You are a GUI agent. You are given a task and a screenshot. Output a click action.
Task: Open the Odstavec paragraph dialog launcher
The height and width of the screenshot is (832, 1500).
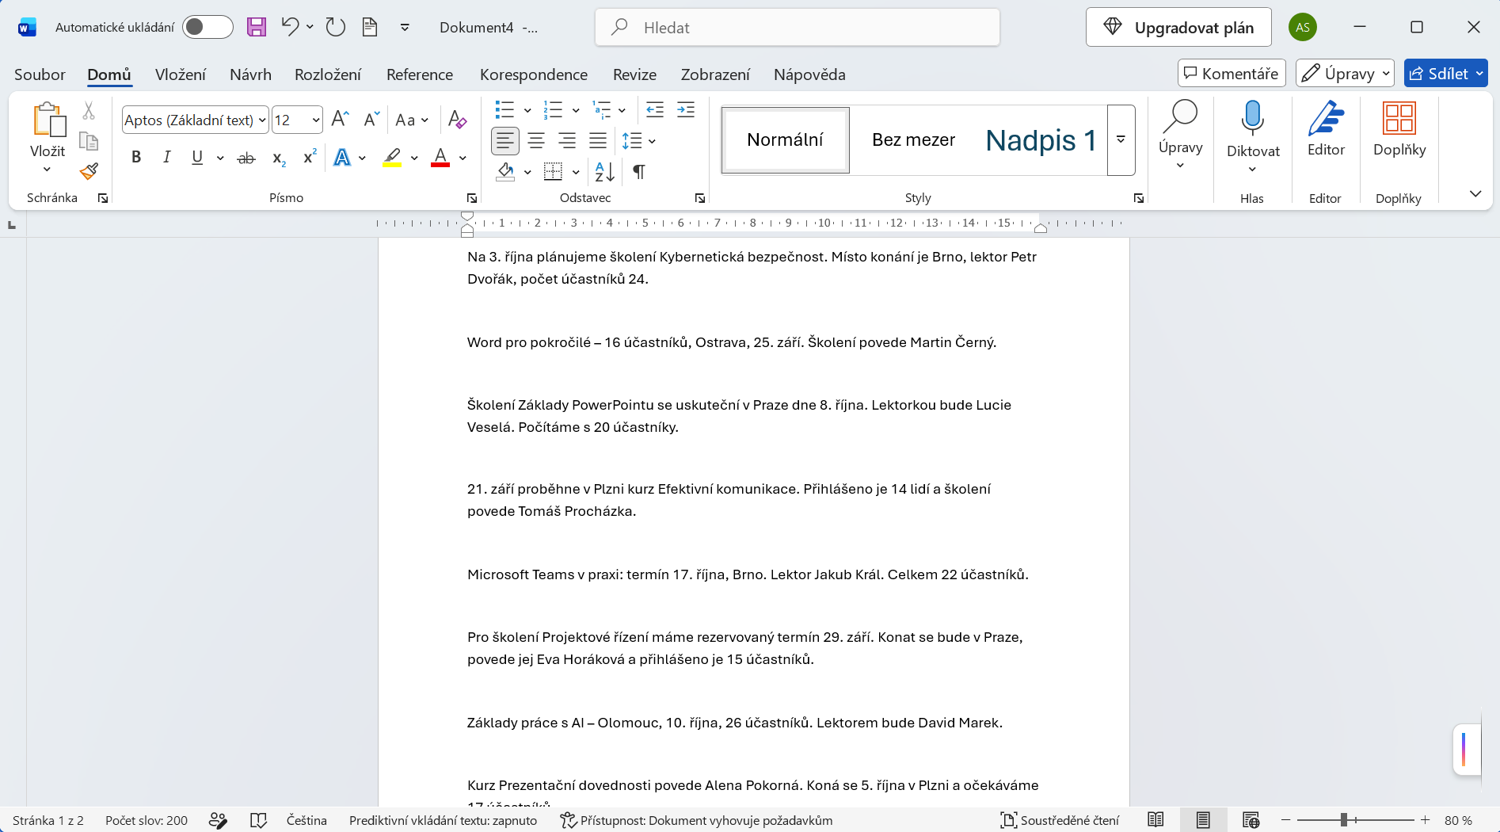[x=700, y=198]
